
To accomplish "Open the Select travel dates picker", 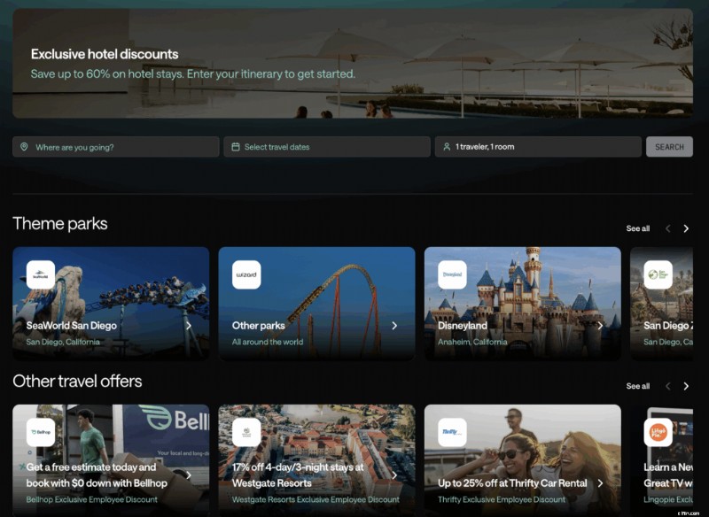I will point(327,147).
